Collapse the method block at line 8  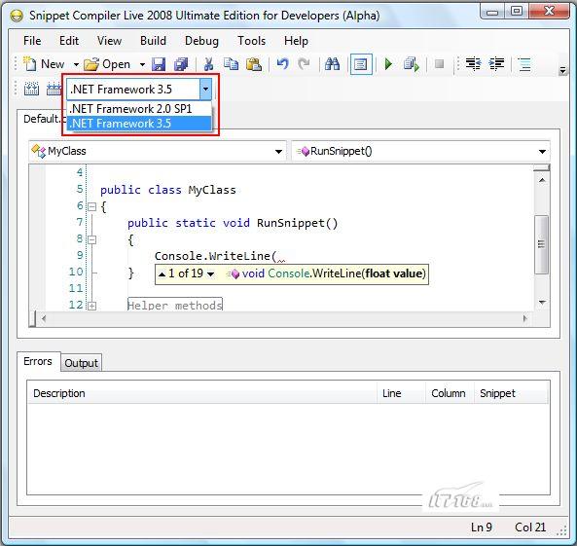pos(92,240)
